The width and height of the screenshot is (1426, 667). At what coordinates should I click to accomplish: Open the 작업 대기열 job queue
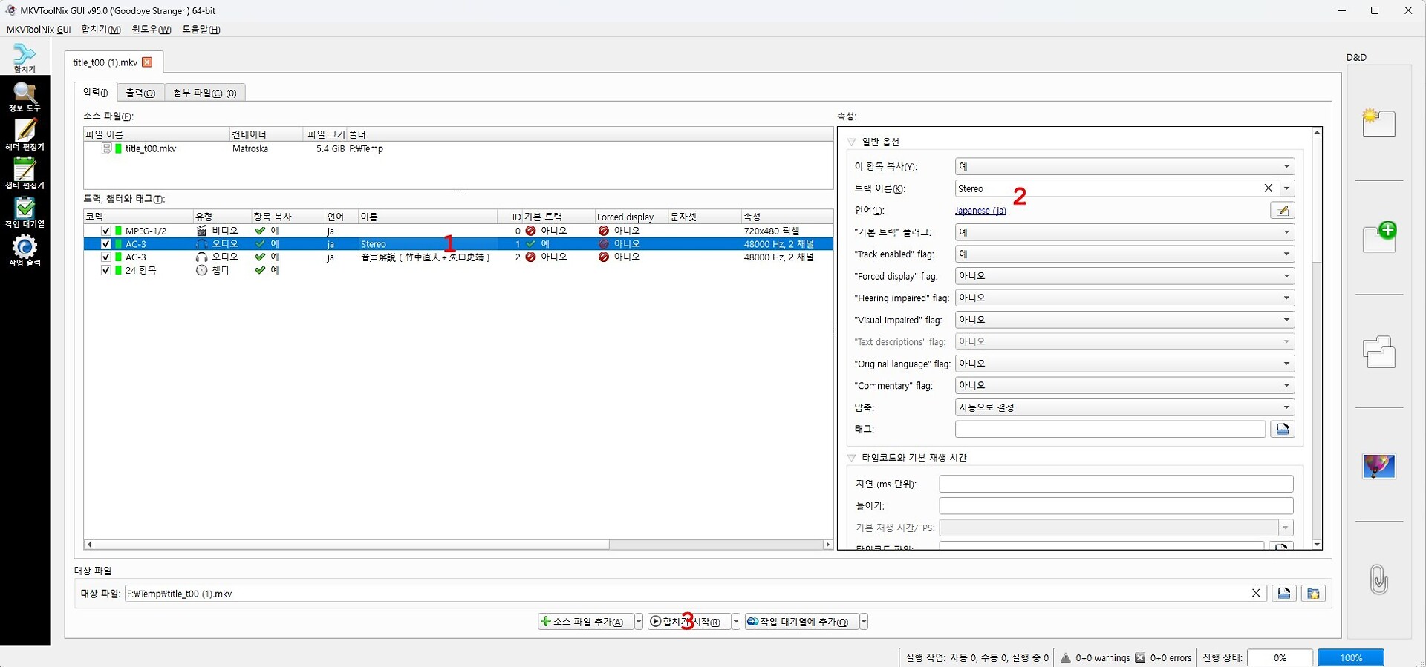point(25,212)
